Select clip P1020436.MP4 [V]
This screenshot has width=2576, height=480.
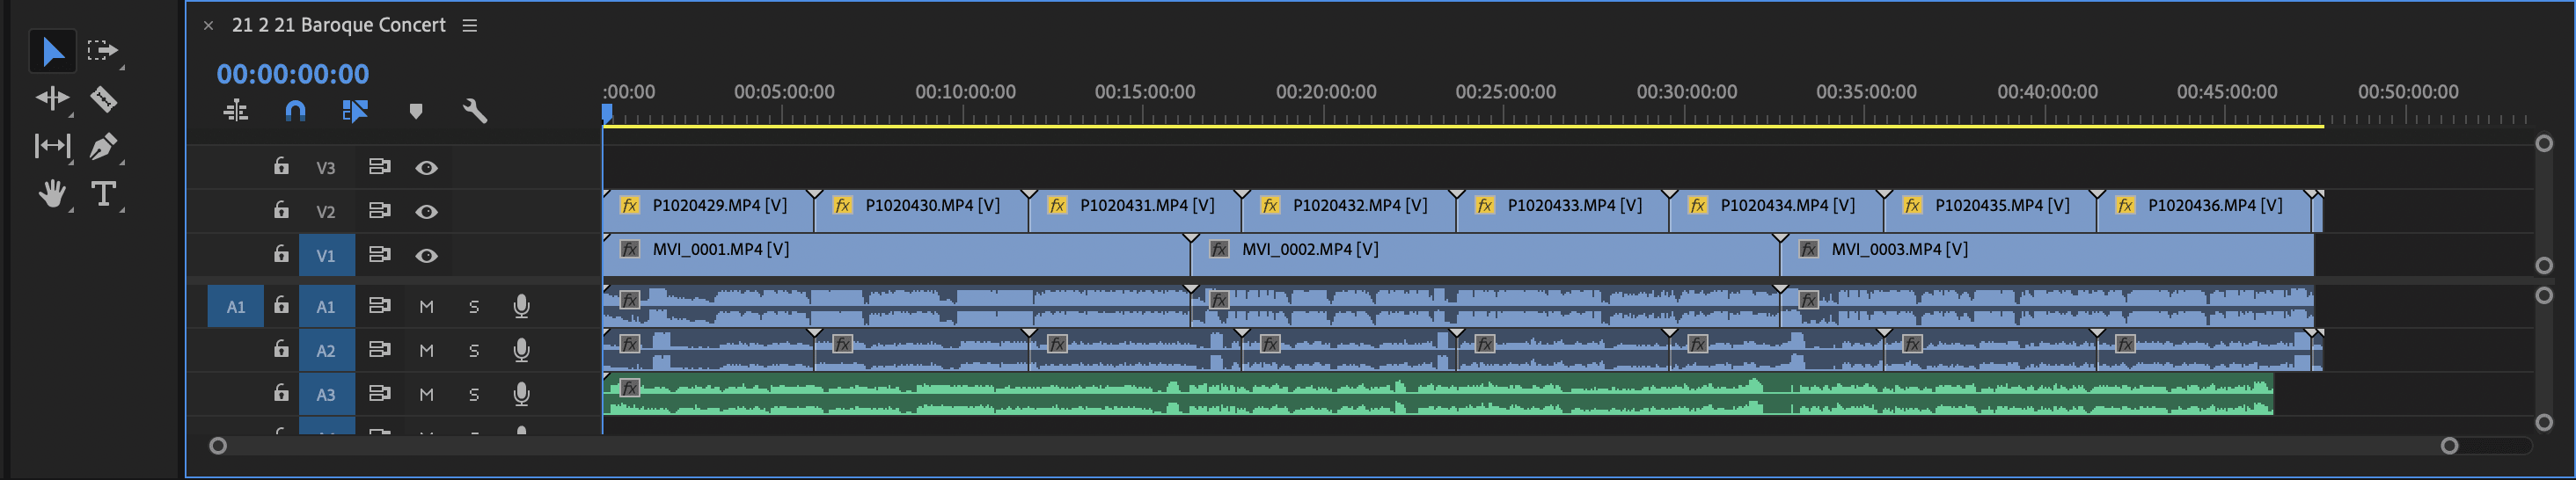pyautogui.click(x=2204, y=211)
